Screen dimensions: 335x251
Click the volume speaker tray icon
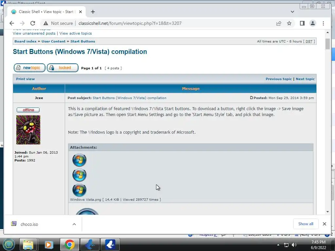pos(294,245)
